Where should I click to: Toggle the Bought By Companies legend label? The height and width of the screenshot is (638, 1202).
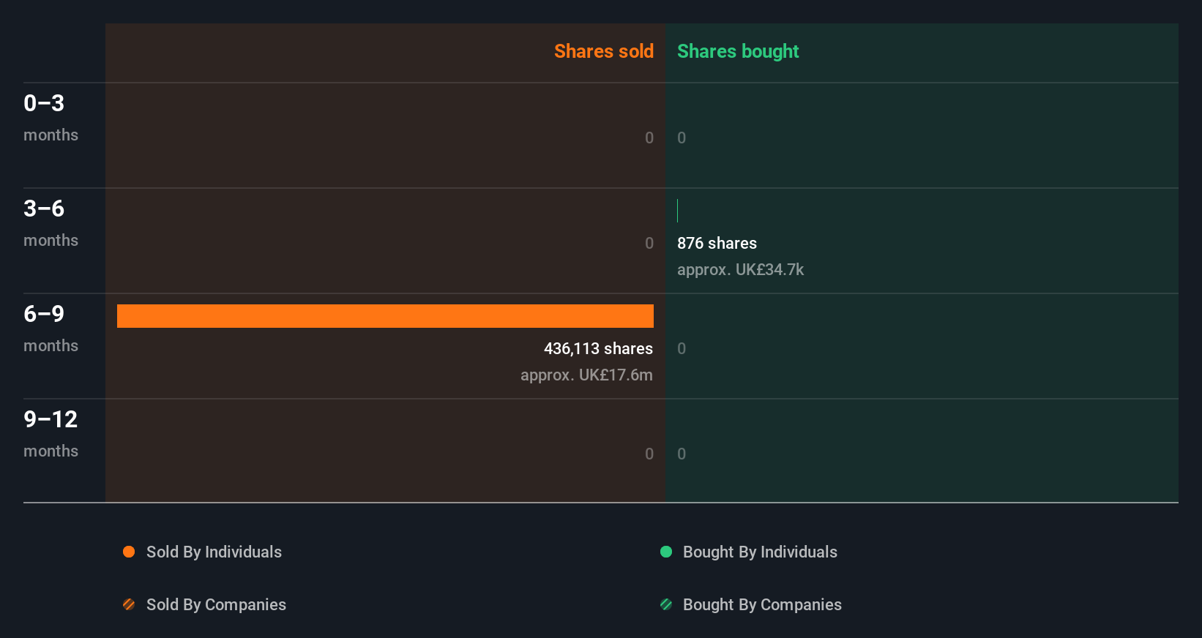click(762, 604)
